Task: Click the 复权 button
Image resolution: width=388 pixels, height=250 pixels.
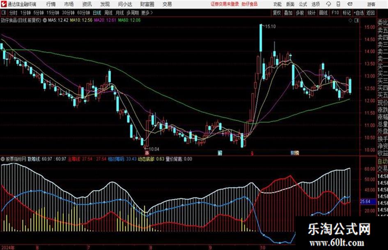Action: click(x=277, y=13)
